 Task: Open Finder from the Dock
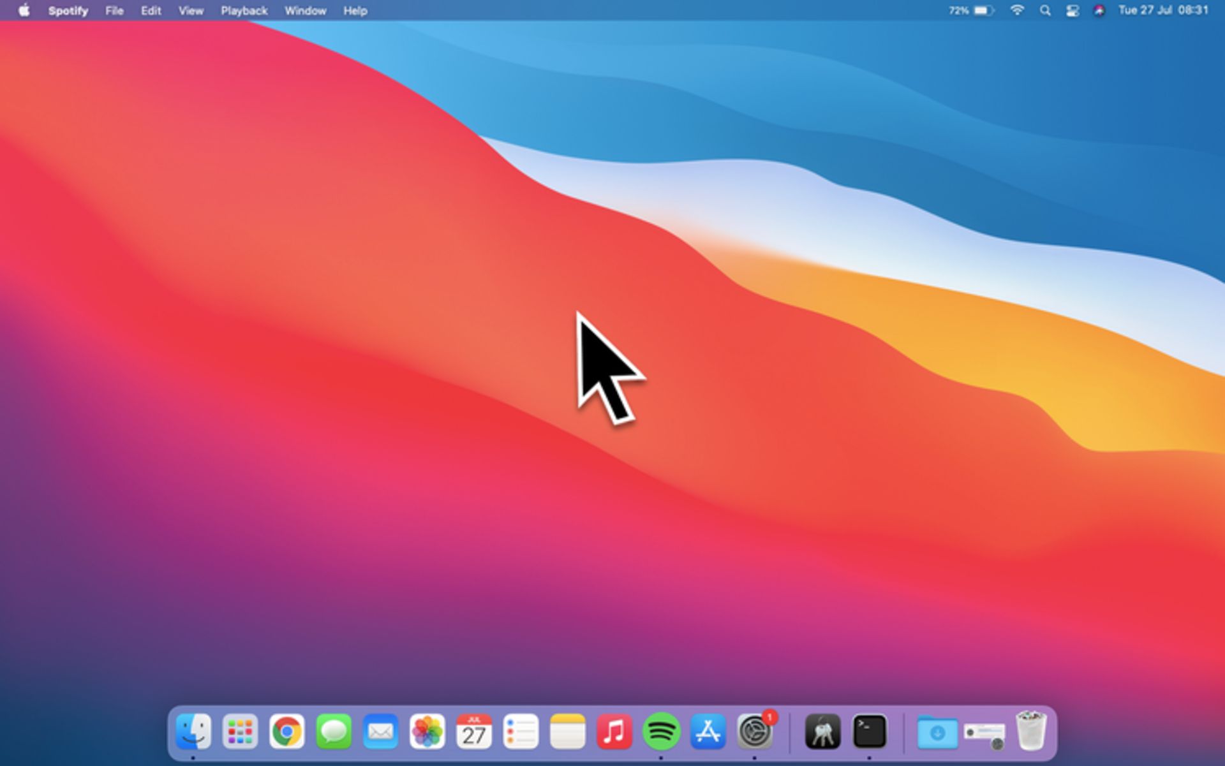point(193,732)
